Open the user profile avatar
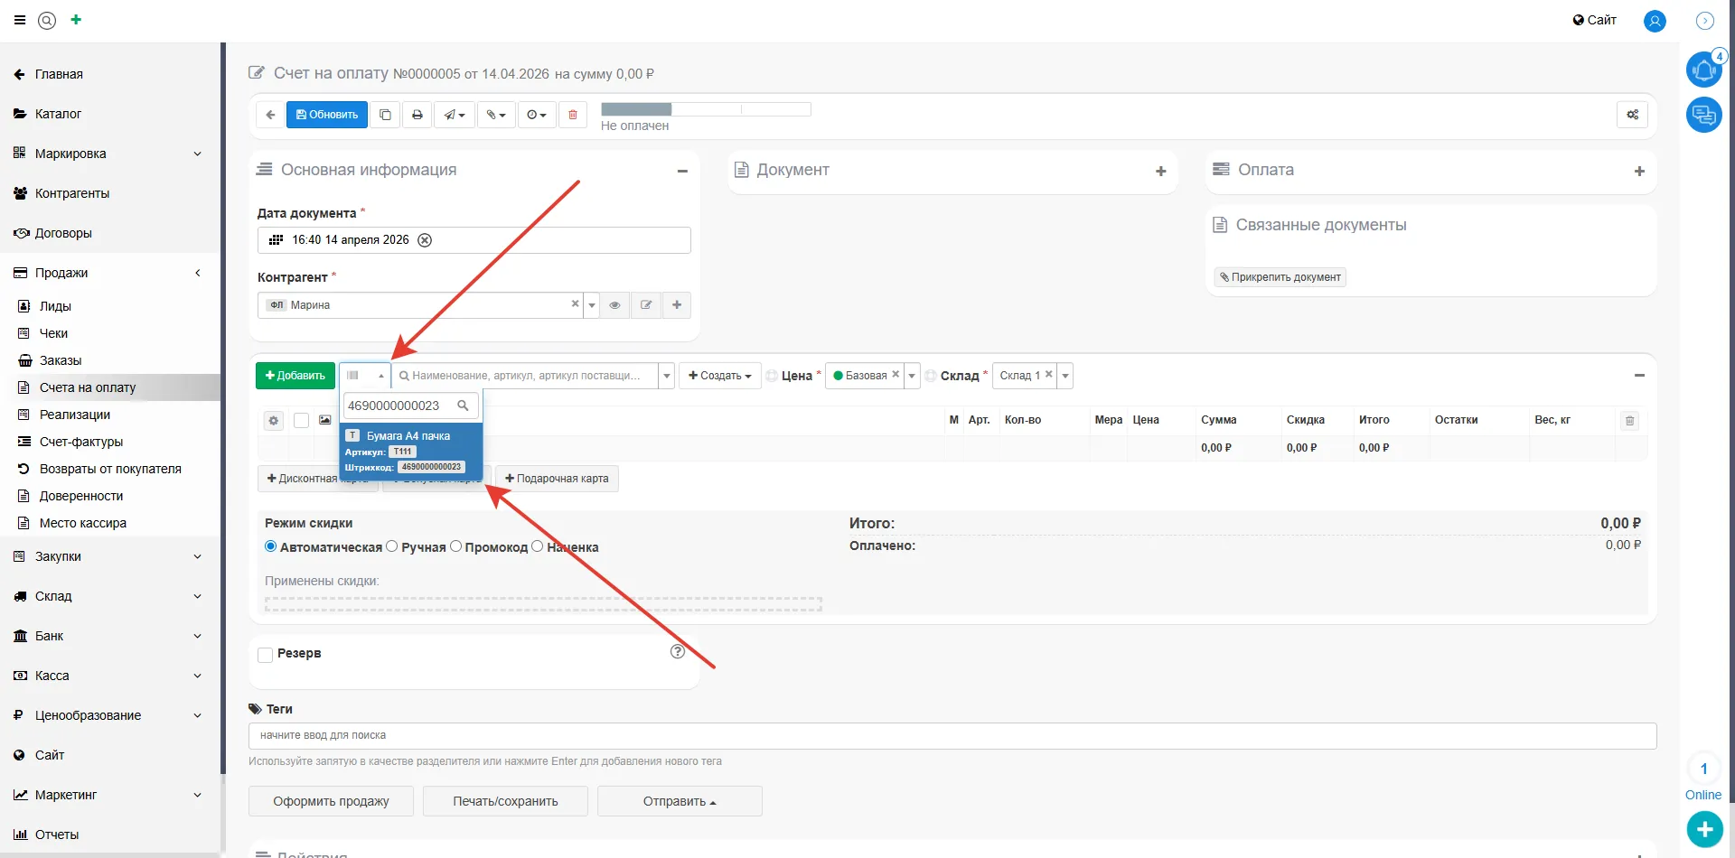The width and height of the screenshot is (1735, 858). tap(1655, 21)
